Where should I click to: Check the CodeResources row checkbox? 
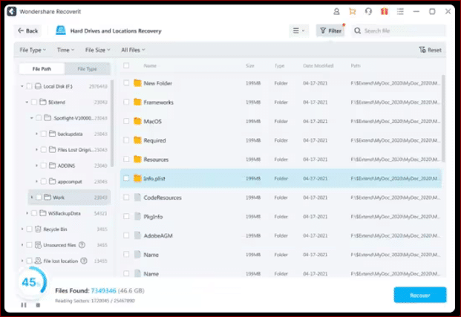coord(126,197)
